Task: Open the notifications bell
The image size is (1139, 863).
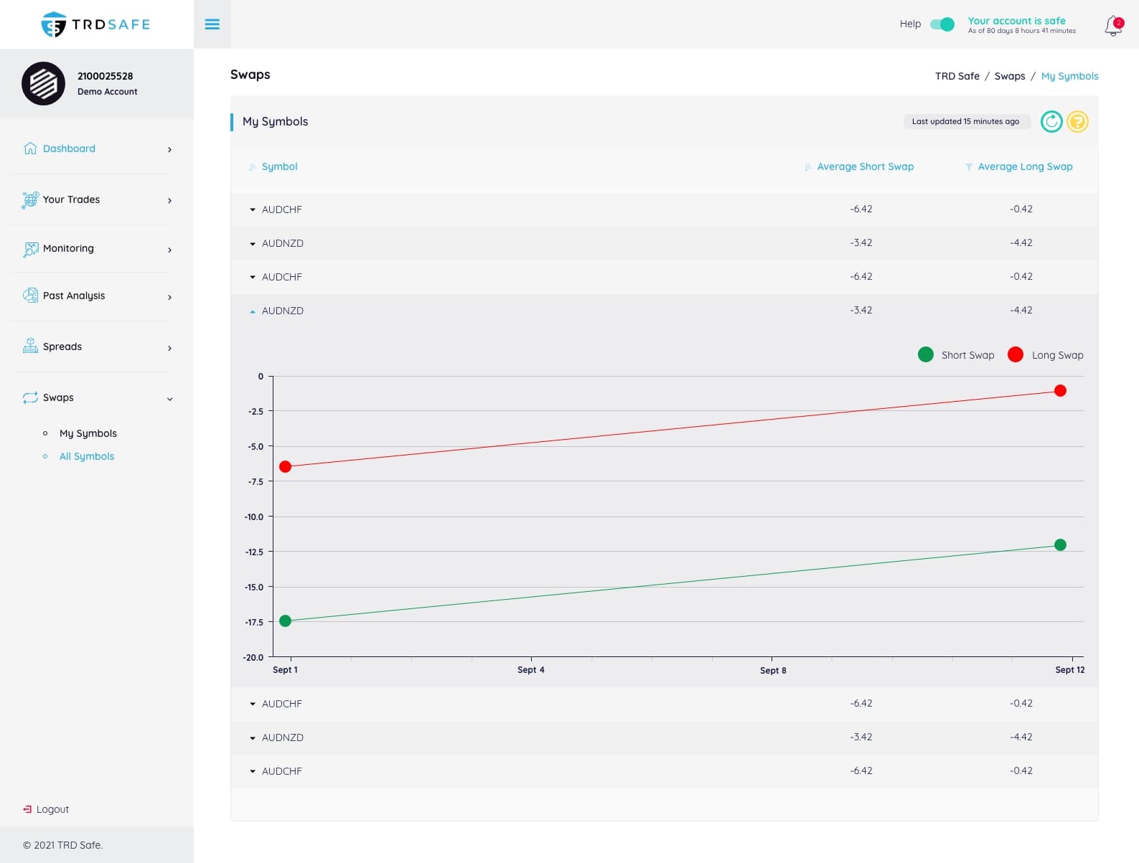Action: click(1113, 26)
